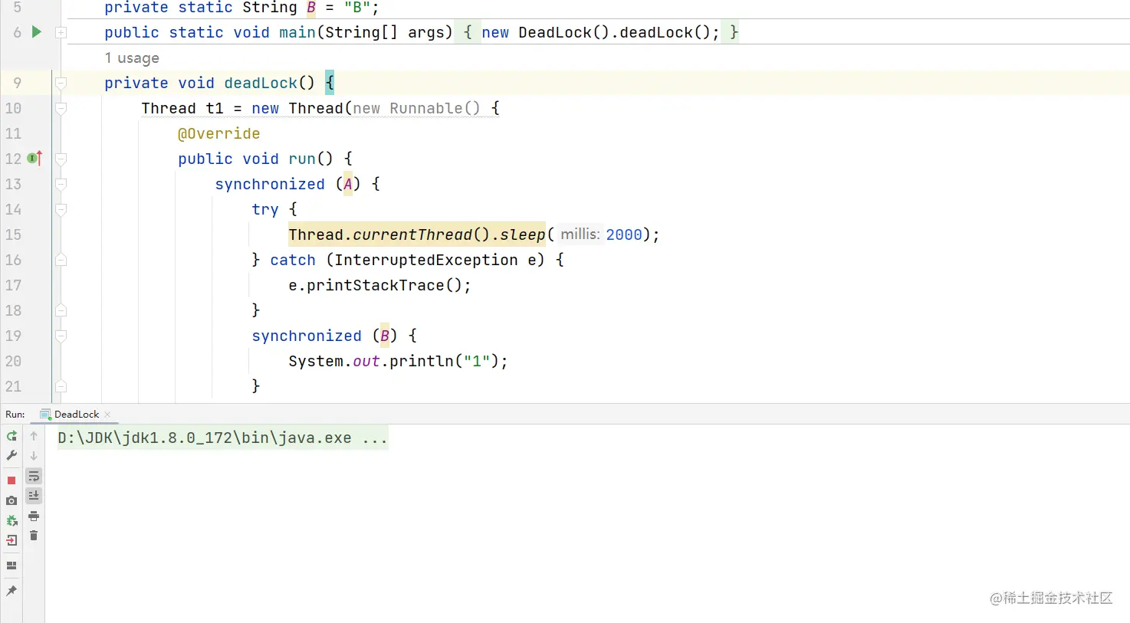Click the implements-method gutter icon on line 12
This screenshot has height=623, width=1130.
[x=34, y=159]
